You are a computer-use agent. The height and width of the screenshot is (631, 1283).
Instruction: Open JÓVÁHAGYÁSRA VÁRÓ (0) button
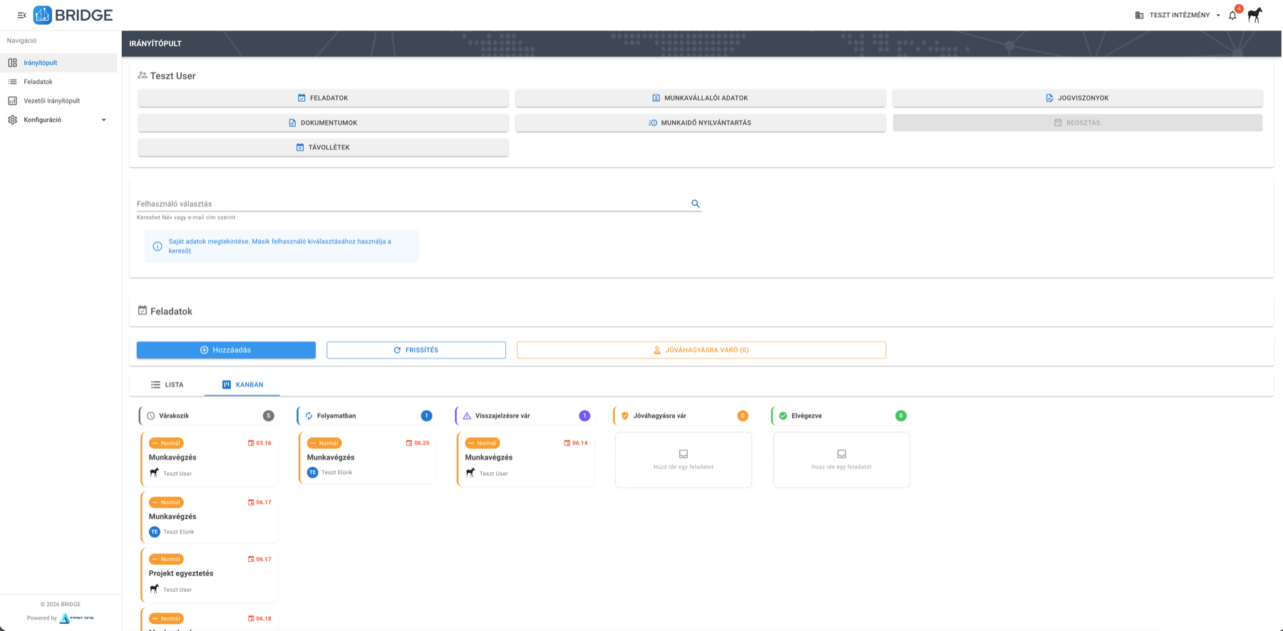(x=701, y=350)
